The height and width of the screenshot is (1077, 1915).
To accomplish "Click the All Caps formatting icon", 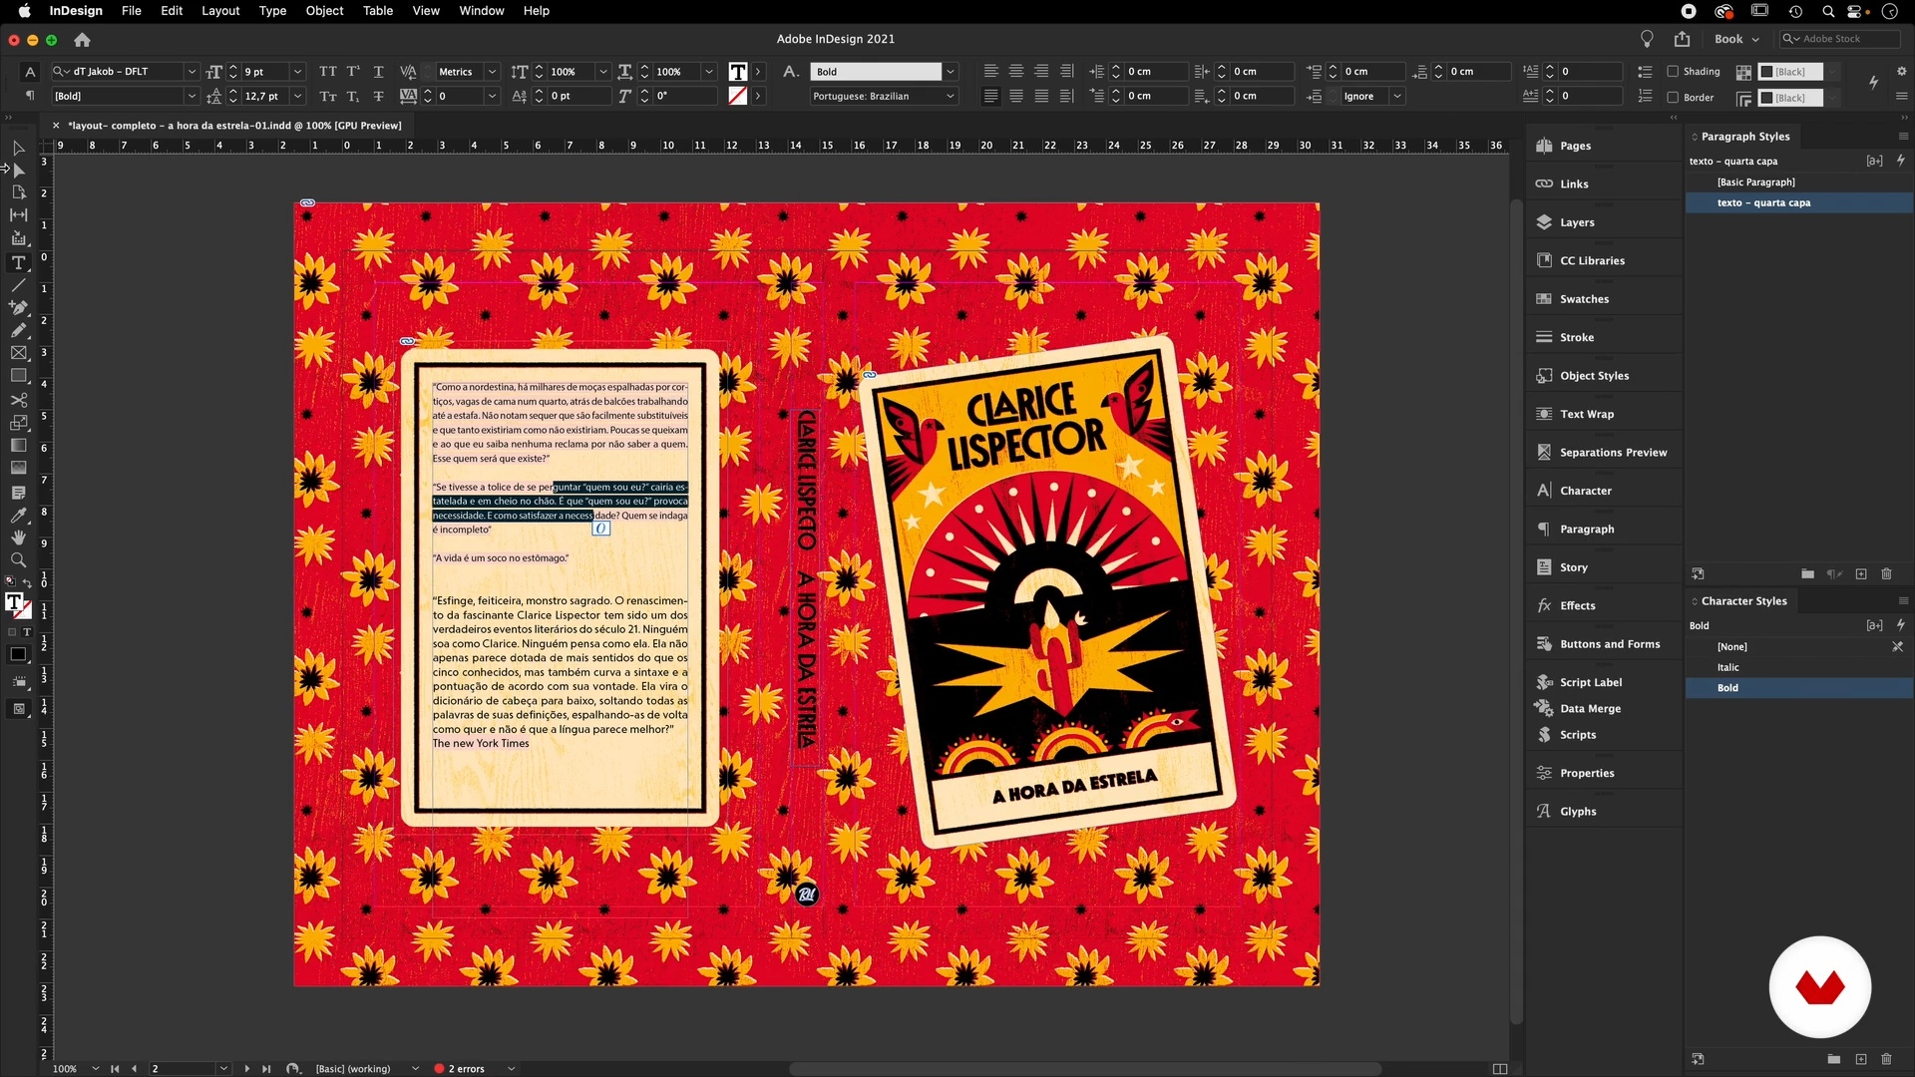I will (327, 72).
